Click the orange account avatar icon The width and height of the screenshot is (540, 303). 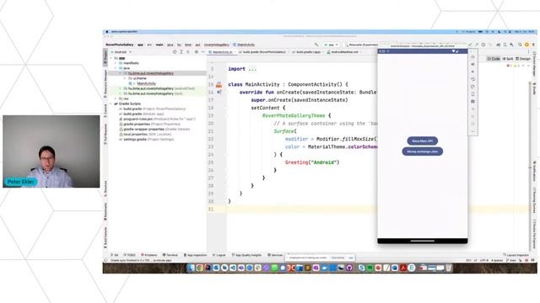coord(526,45)
